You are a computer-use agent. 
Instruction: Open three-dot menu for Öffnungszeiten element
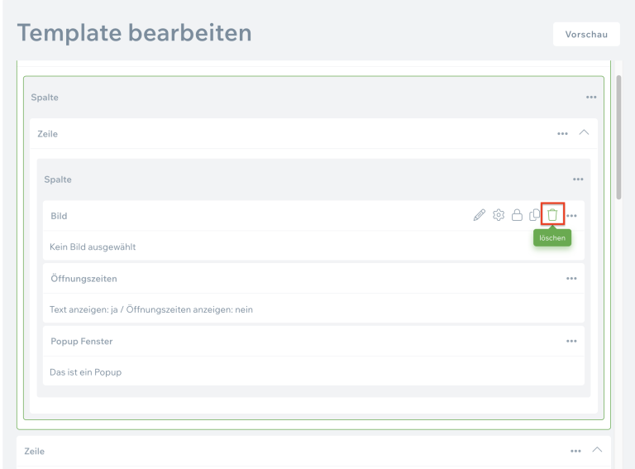tap(571, 279)
